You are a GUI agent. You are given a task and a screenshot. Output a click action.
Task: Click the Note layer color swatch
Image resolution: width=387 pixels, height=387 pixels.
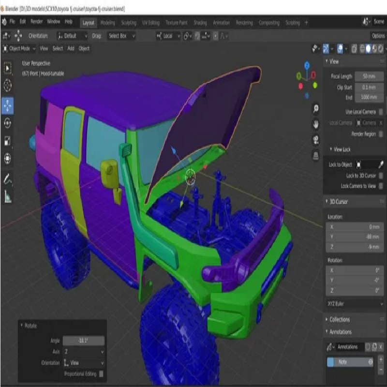tap(331, 362)
